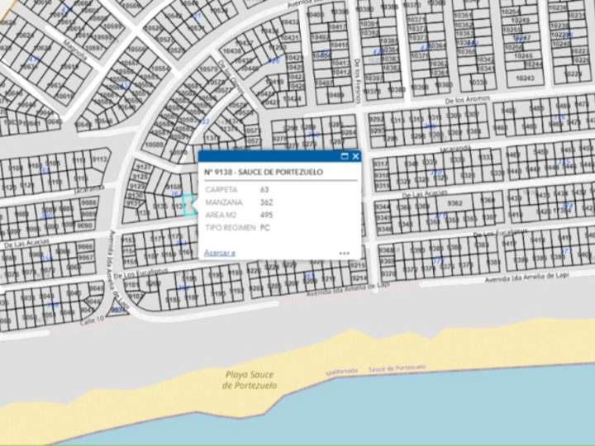
Task: Click the 'Magnolia' street label
Action: pyautogui.click(x=75, y=50)
